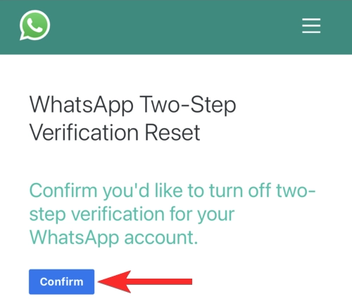Click the bottom bar of the hamburger icon
352x299 pixels.
point(311,32)
